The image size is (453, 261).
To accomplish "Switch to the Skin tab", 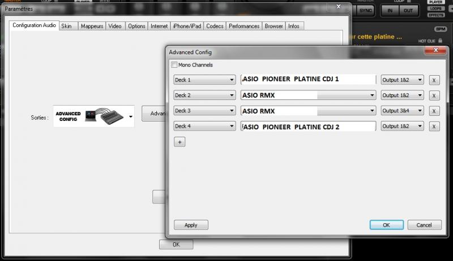I will (68, 26).
